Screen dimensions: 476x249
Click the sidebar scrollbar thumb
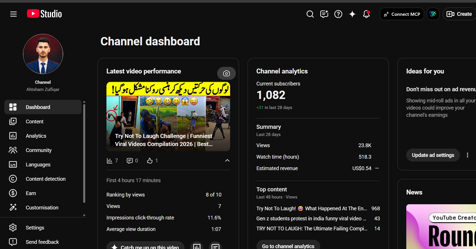pos(84,153)
